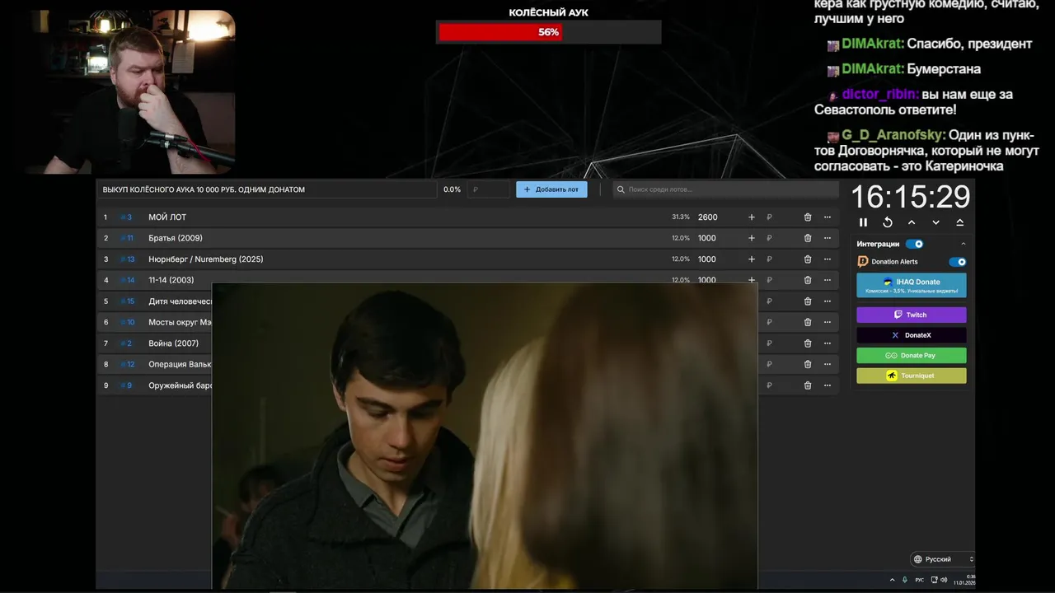Reset the timer with the circular arrow
This screenshot has width=1055, height=593.
pos(888,222)
